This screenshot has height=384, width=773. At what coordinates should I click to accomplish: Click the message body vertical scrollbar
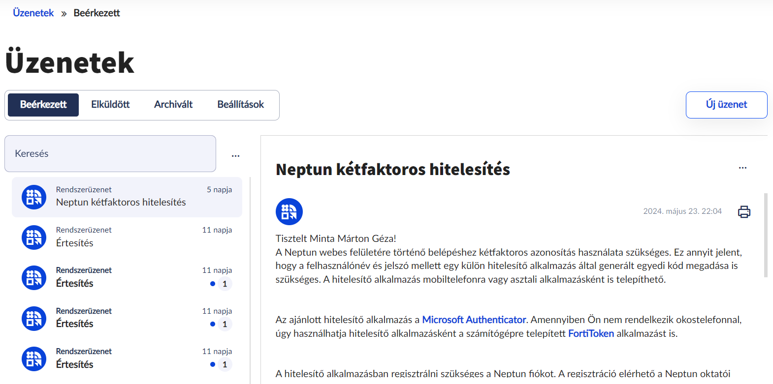tap(766, 236)
